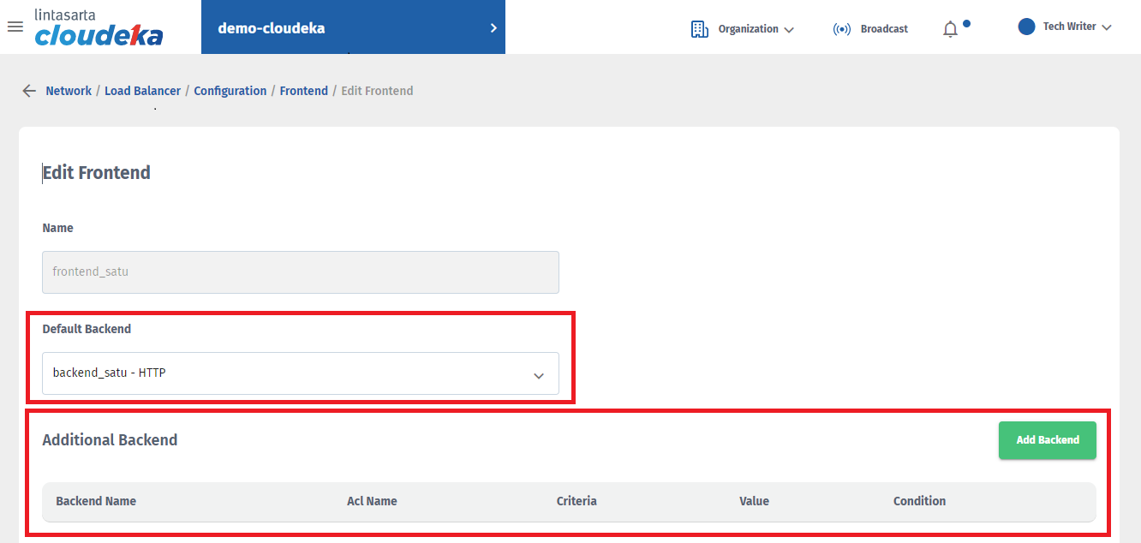Open the hamburger navigation menu

[x=15, y=27]
